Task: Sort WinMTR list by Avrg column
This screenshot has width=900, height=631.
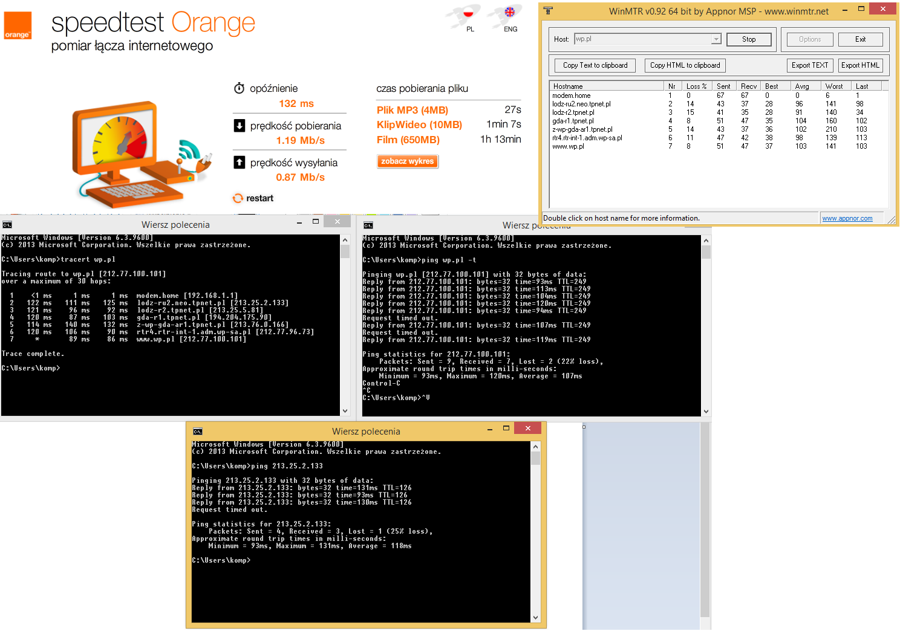Action: pos(806,86)
